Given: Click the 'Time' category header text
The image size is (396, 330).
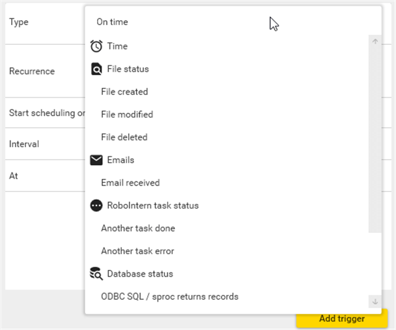Looking at the screenshot, I should pyautogui.click(x=117, y=46).
